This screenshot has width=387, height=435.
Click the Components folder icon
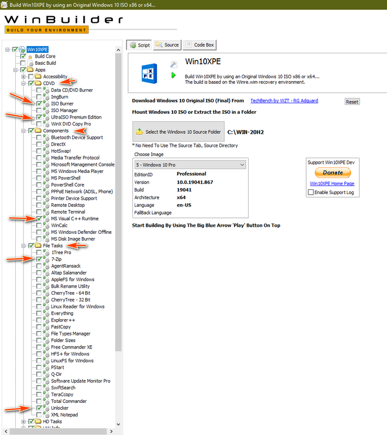point(38,130)
